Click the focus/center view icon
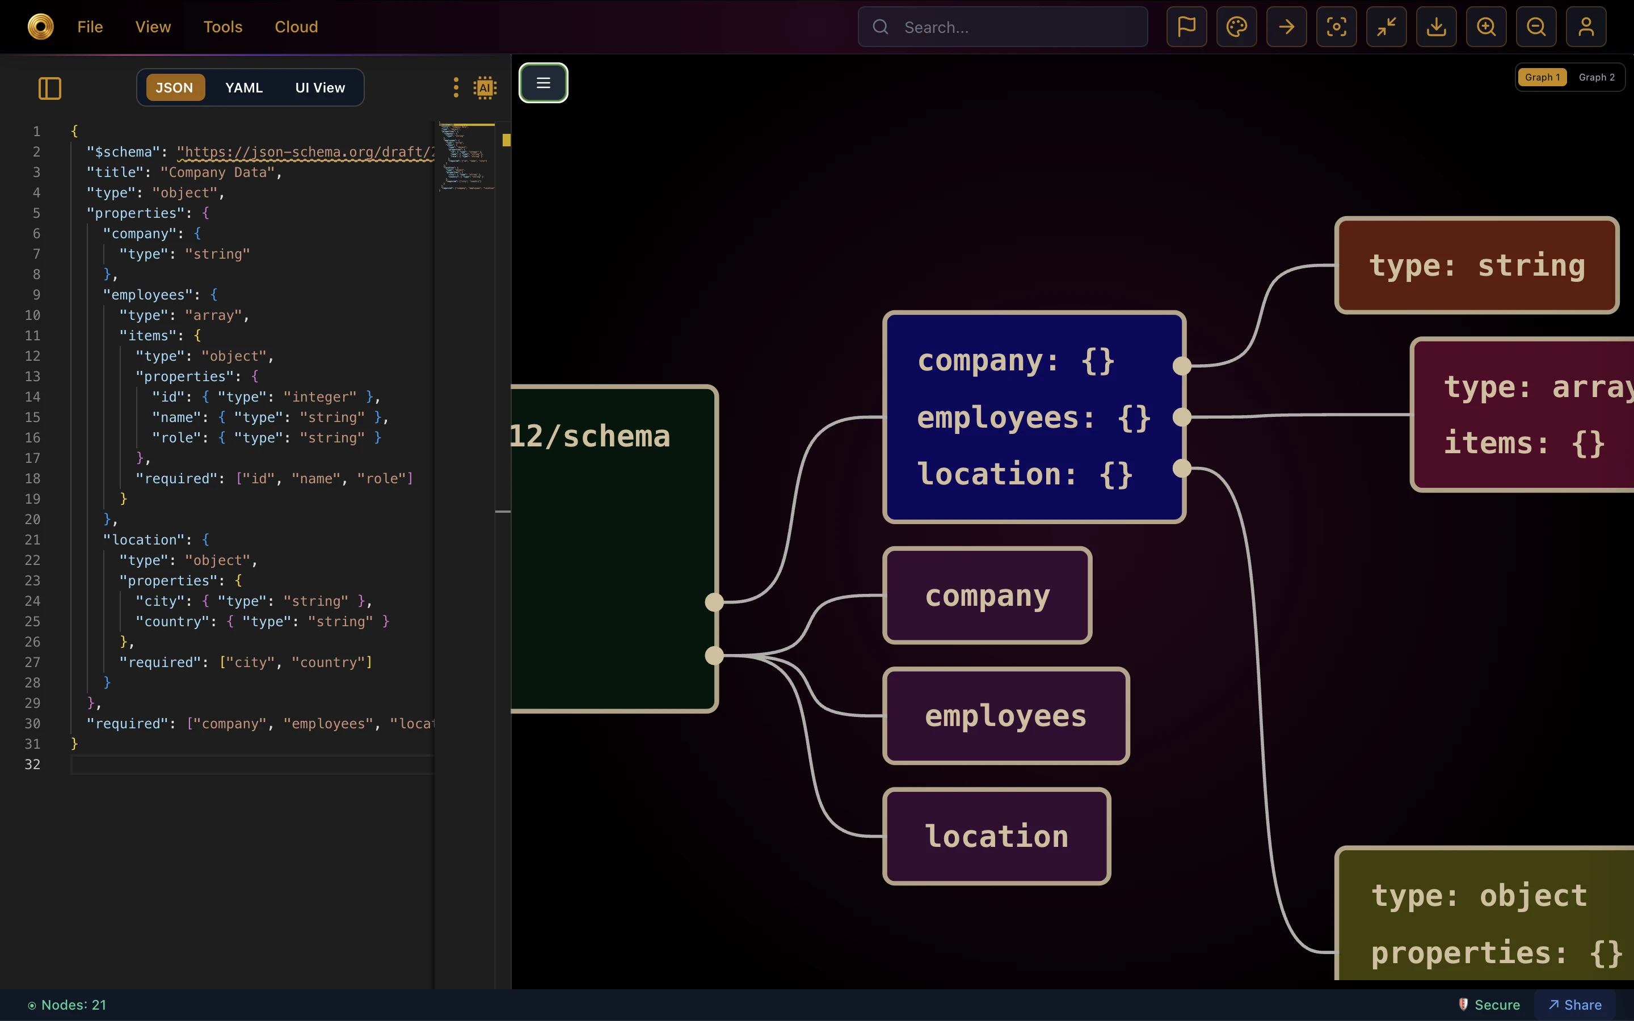 point(1336,27)
